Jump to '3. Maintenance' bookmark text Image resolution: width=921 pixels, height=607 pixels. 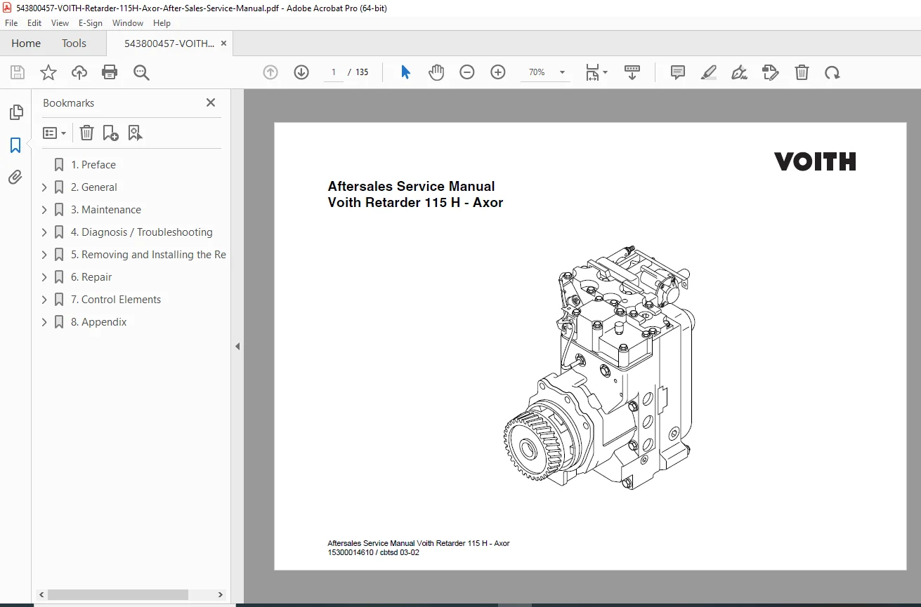click(x=106, y=210)
